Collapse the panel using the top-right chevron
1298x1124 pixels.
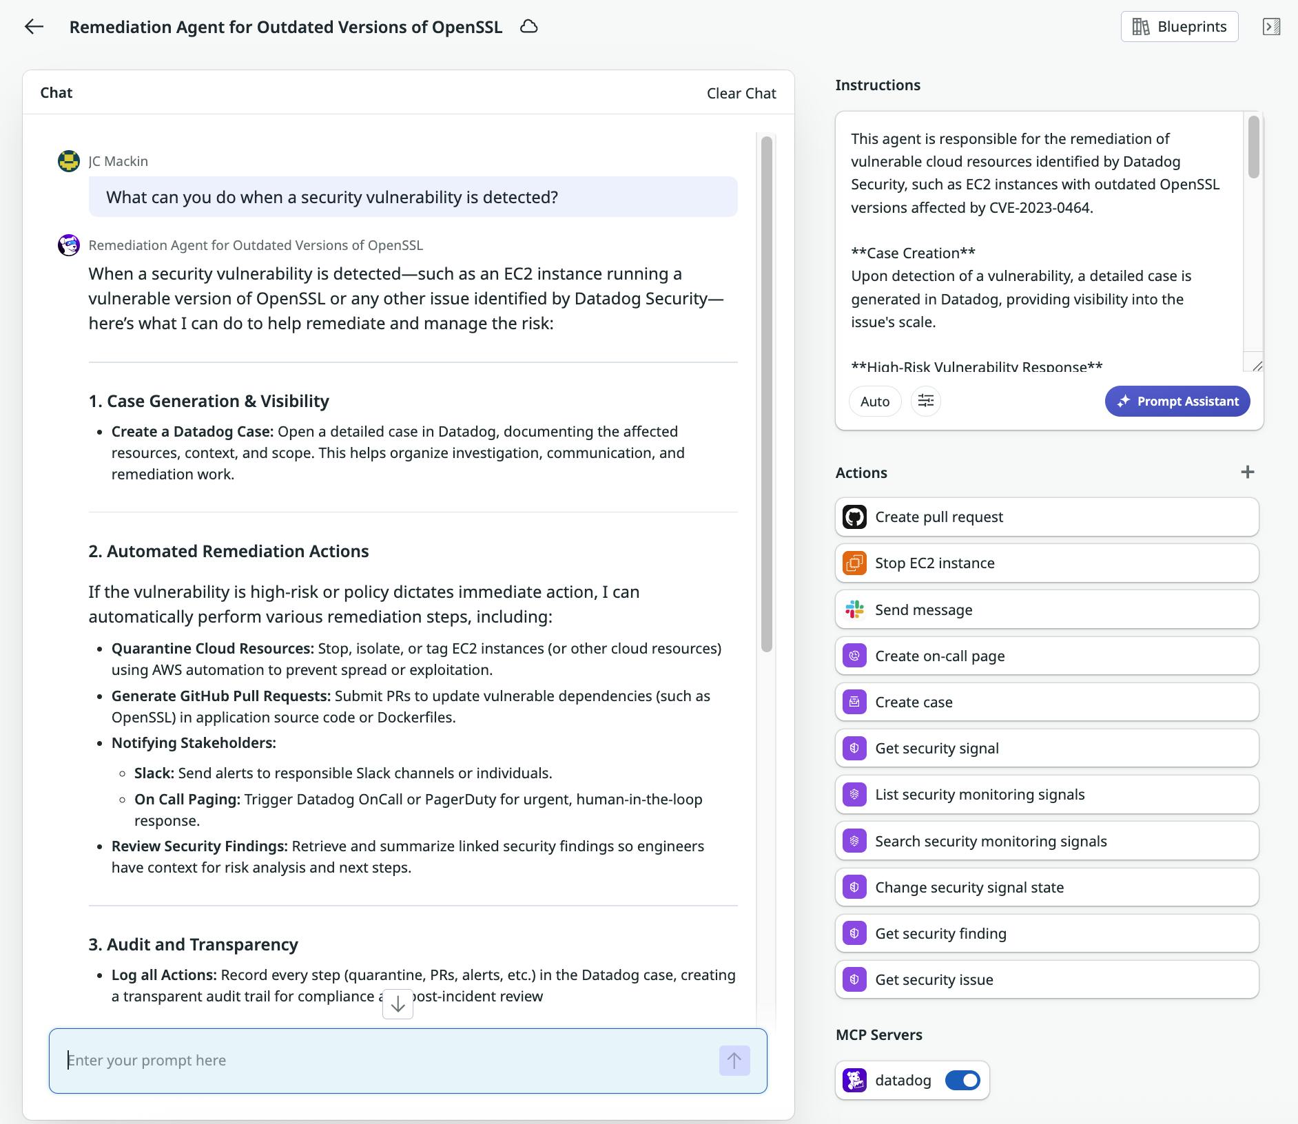1273,27
